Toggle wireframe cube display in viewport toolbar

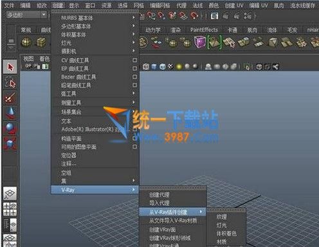(146, 67)
